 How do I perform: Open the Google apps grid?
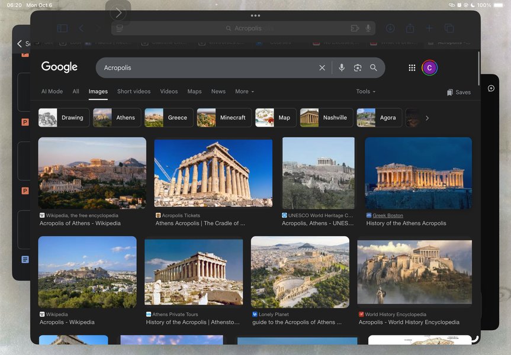point(412,68)
